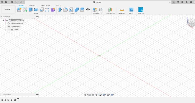Switch to the TOOLS tab
This screenshot has height=103, width=195.
58,6
